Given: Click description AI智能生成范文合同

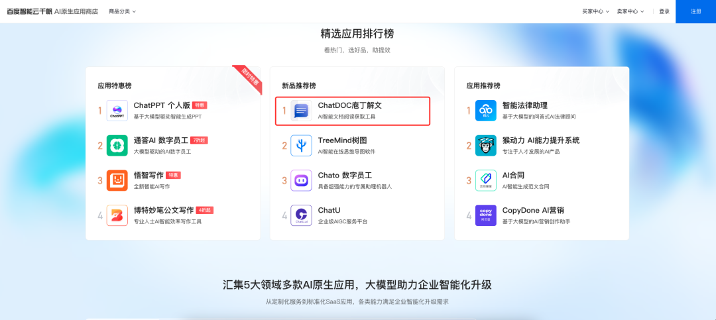Looking at the screenshot, I should click(x=526, y=187).
